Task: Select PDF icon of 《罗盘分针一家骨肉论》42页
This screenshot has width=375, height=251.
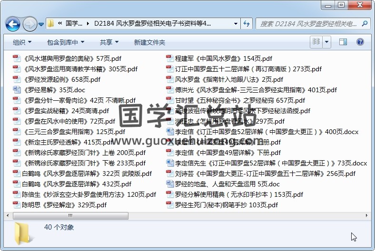Action: 17,100
